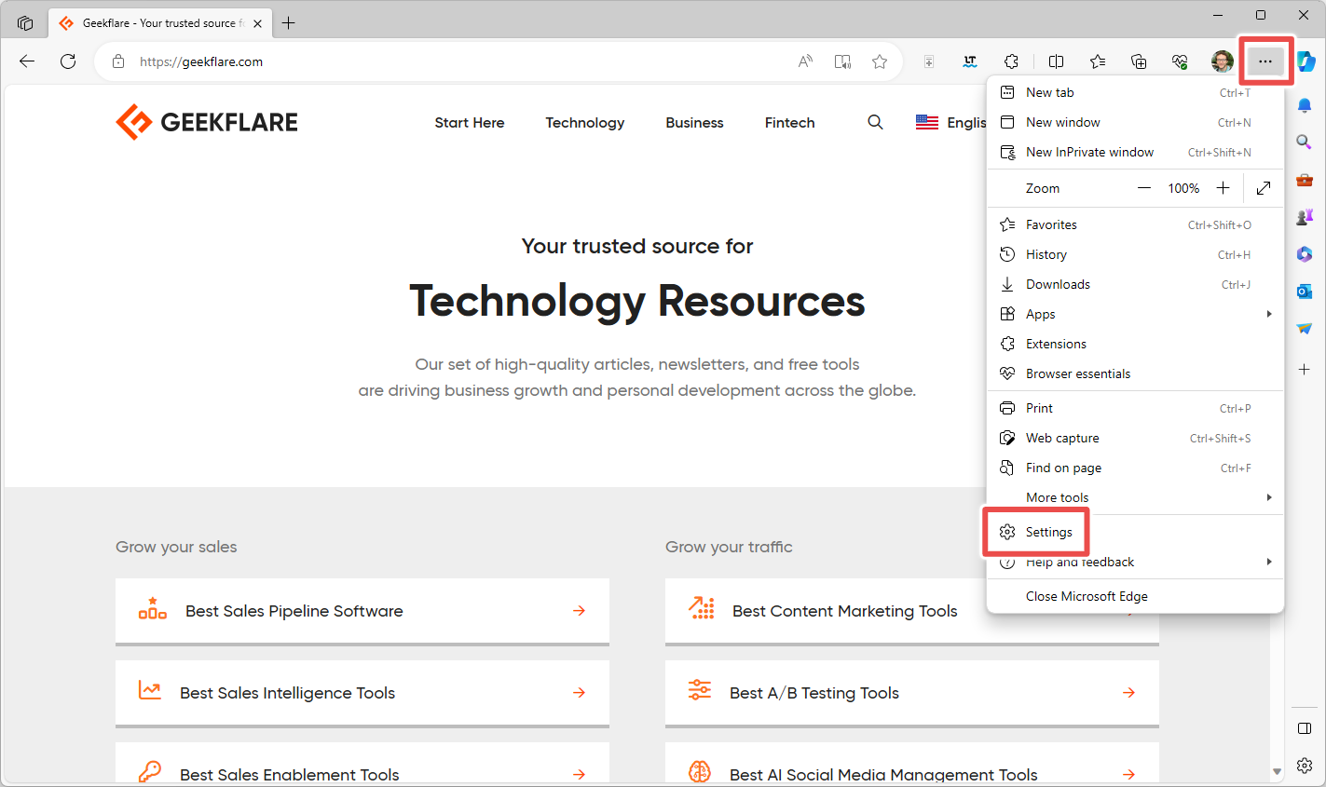Open Favorites star-list toolbar icon
Screen dimensions: 1326x787
point(1098,61)
